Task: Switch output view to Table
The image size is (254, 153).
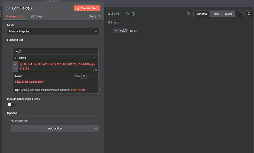Action: pos(215,14)
